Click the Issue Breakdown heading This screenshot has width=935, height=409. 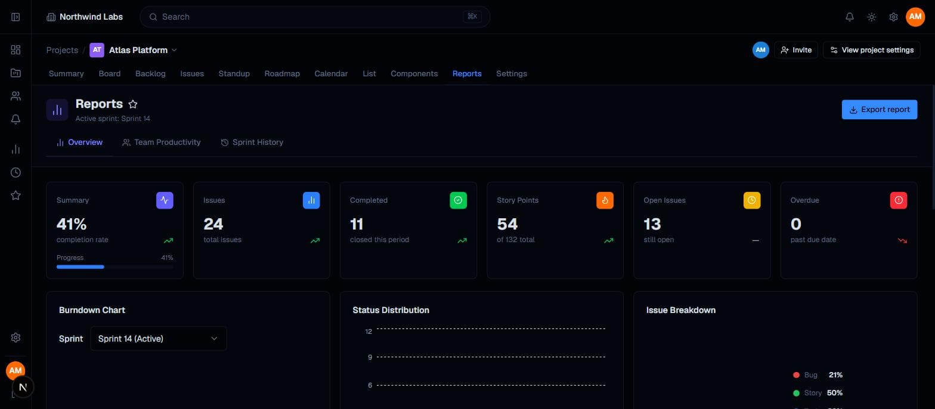pyautogui.click(x=681, y=310)
